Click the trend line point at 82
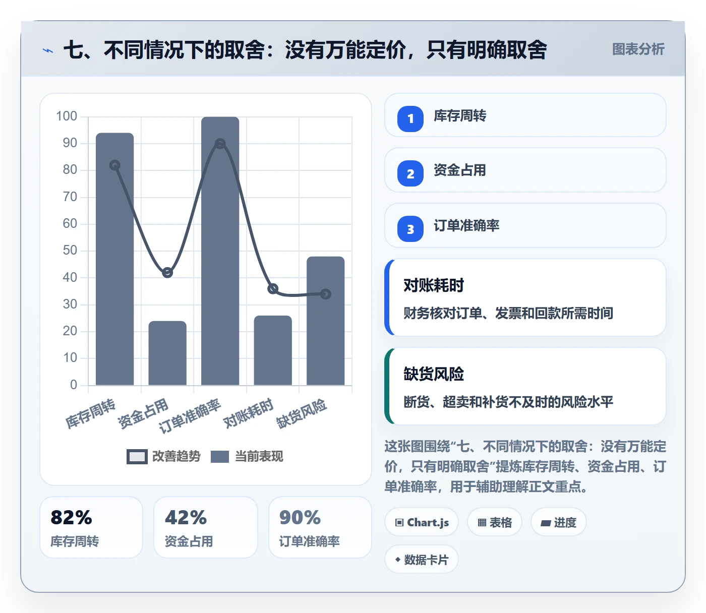Viewport: 706px width, 613px height. click(115, 165)
